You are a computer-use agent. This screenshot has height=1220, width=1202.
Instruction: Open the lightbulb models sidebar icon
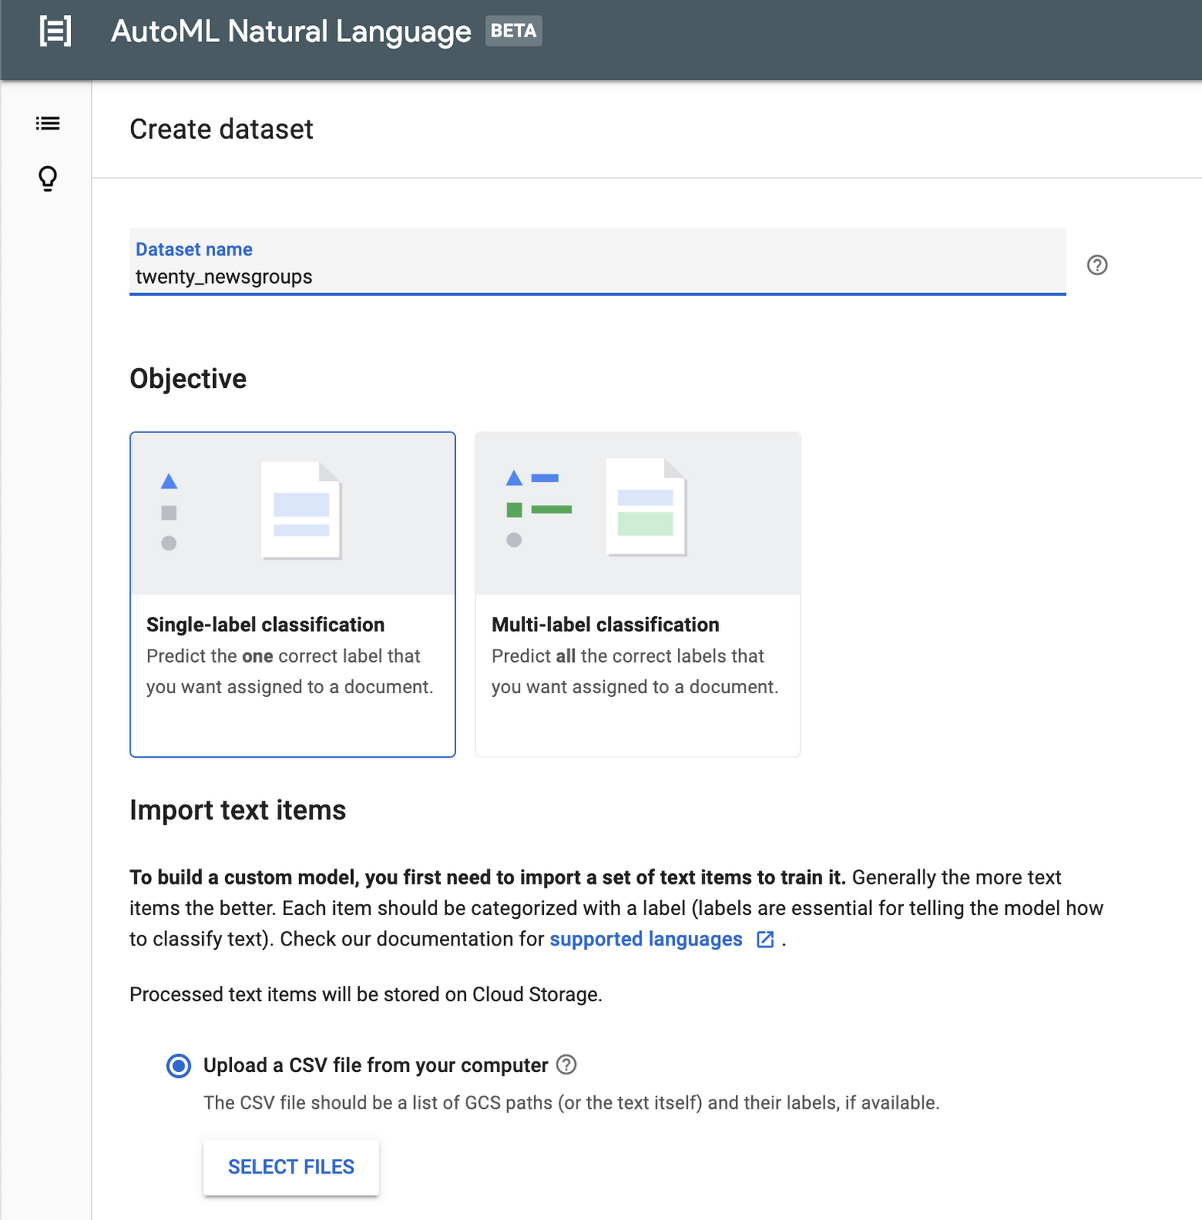[47, 178]
